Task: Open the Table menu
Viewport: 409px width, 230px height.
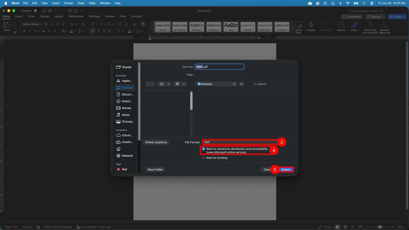Action: click(x=92, y=3)
